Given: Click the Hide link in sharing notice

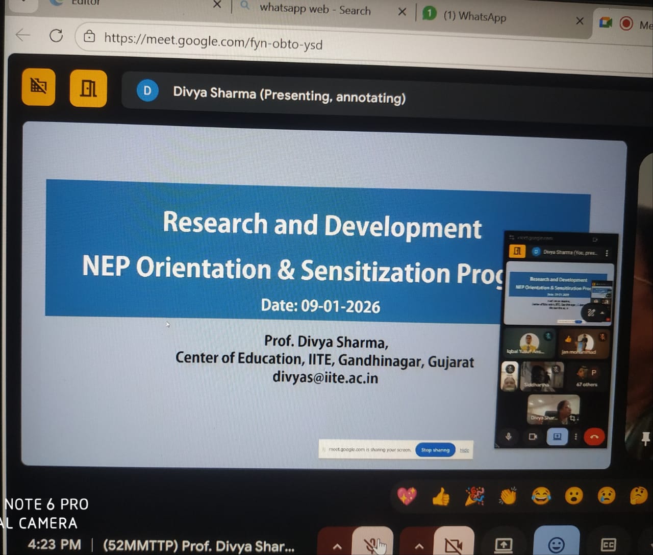Looking at the screenshot, I should pos(464,450).
